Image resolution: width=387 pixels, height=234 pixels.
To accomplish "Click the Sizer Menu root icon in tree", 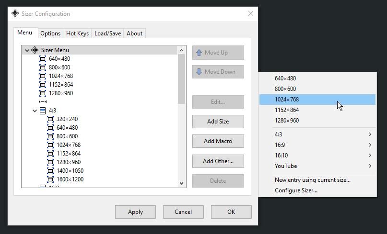I will click(x=35, y=50).
